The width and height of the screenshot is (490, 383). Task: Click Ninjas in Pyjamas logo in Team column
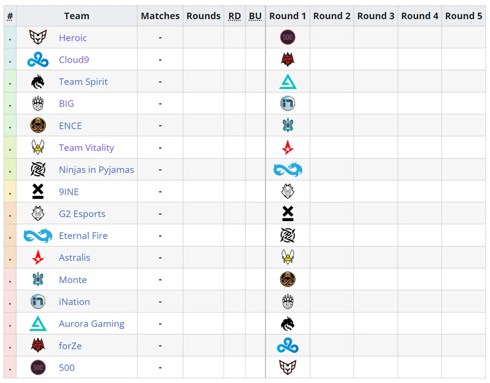tap(38, 170)
